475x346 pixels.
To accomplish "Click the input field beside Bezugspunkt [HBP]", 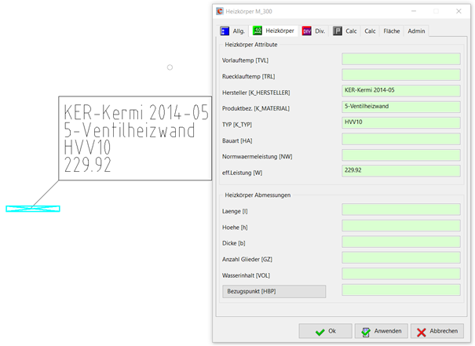I will pos(401,290).
